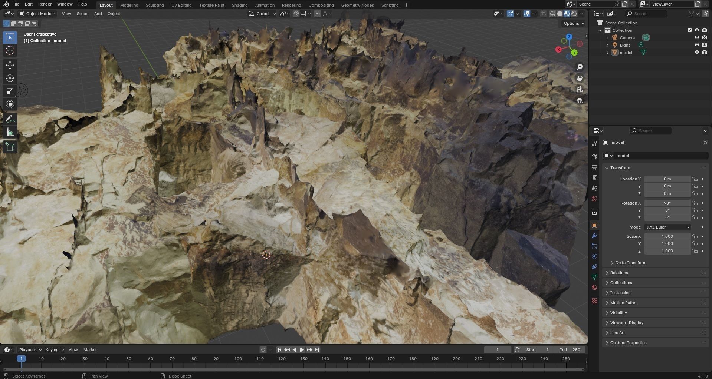The width and height of the screenshot is (712, 379).
Task: Click the Keying button in timeline
Action: (x=54, y=350)
